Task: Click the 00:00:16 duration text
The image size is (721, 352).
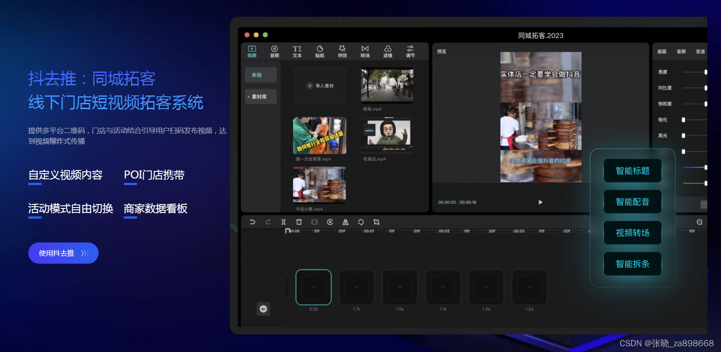Action: click(x=468, y=202)
